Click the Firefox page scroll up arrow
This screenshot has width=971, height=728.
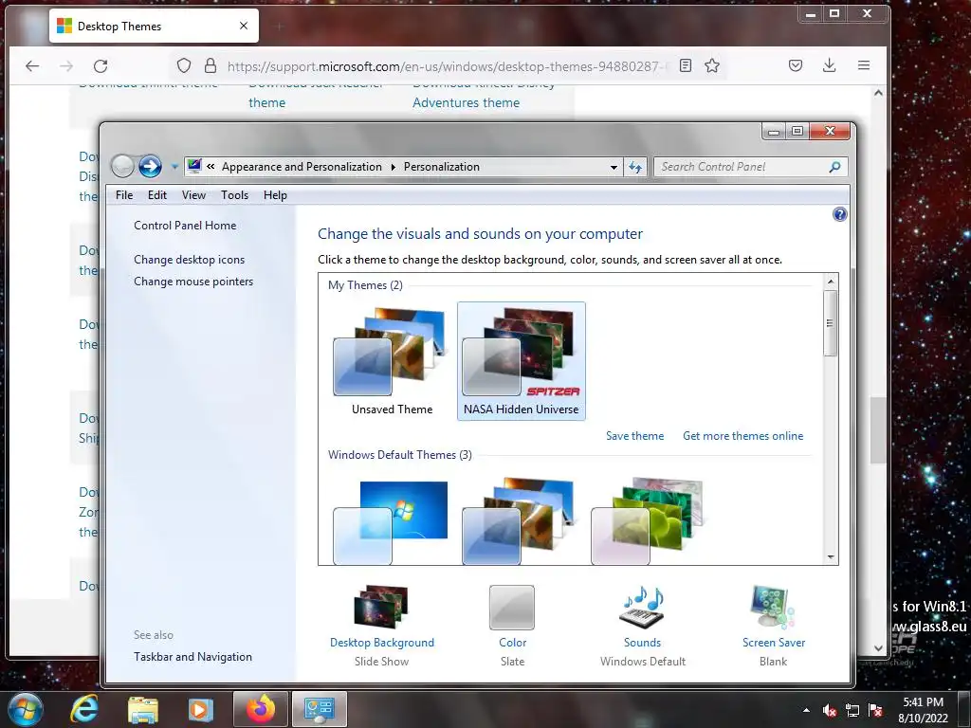878,93
